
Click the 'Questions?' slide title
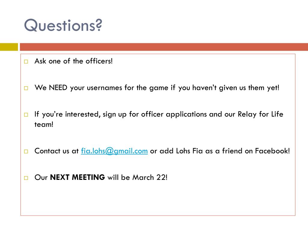63,25
